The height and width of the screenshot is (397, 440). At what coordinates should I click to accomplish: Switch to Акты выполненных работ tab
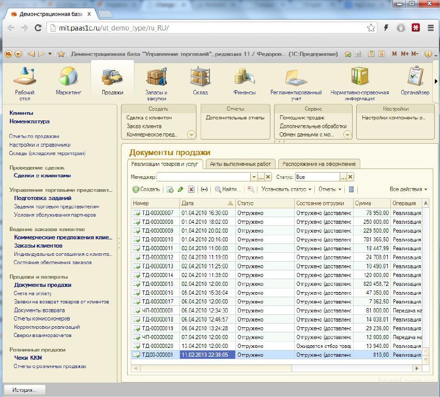pyautogui.click(x=240, y=164)
